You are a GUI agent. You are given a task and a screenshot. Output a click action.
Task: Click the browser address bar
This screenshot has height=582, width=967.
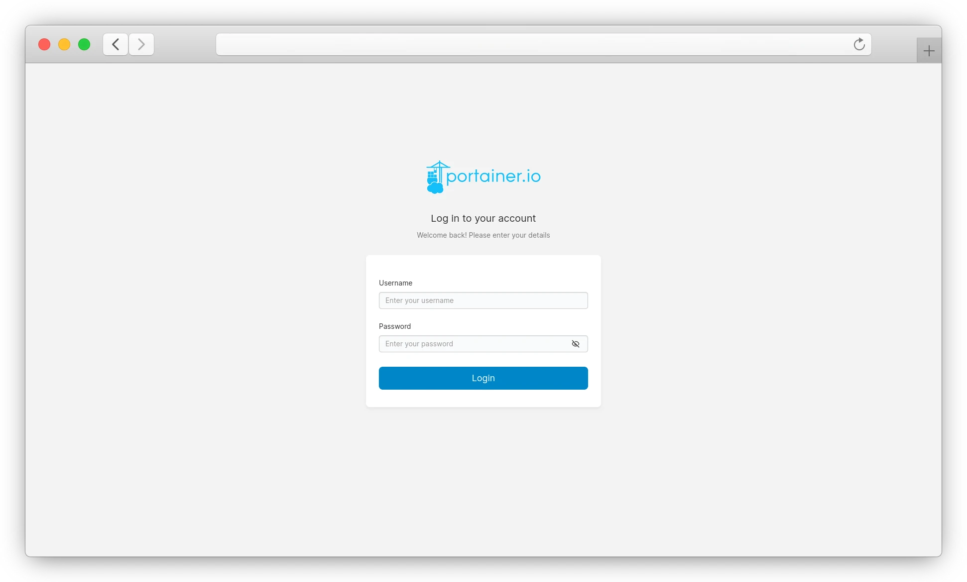[x=533, y=44]
